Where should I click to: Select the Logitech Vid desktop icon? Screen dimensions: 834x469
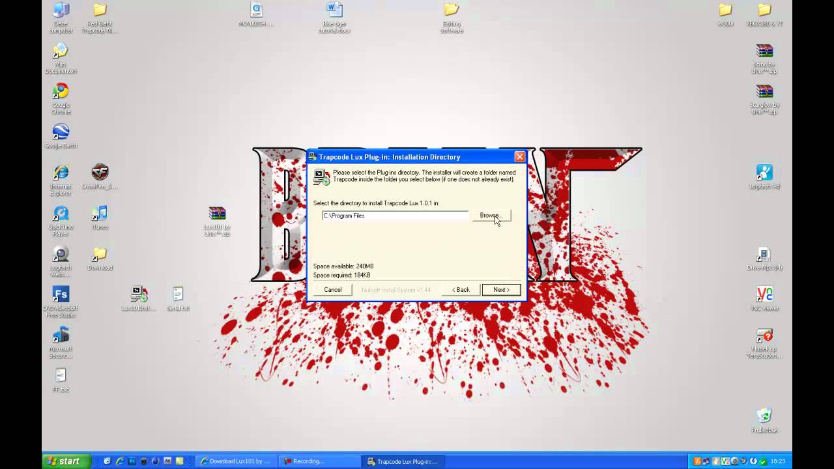[764, 177]
